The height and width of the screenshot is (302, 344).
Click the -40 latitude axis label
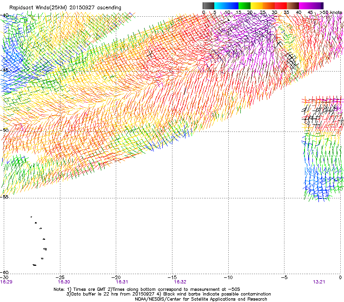pos(4,15)
